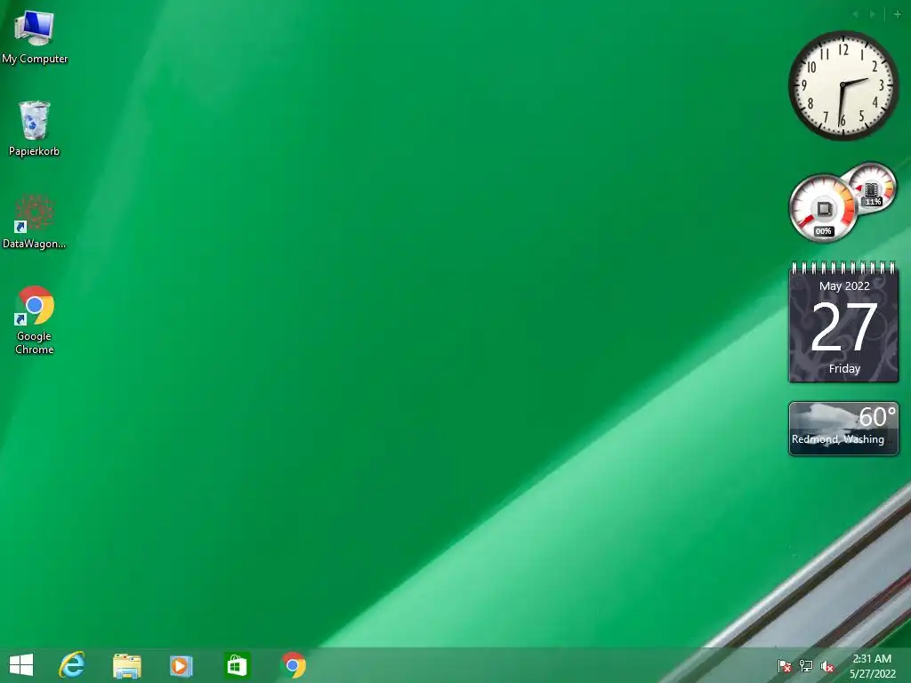Click the sidebar next page arrow
The height and width of the screenshot is (683, 911).
pyautogui.click(x=873, y=14)
